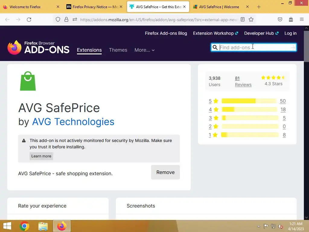Viewport: 309px width, 232px height.
Task: Save page to Pocket
Action: click(280, 20)
